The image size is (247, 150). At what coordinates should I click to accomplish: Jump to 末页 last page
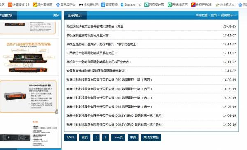point(133,138)
